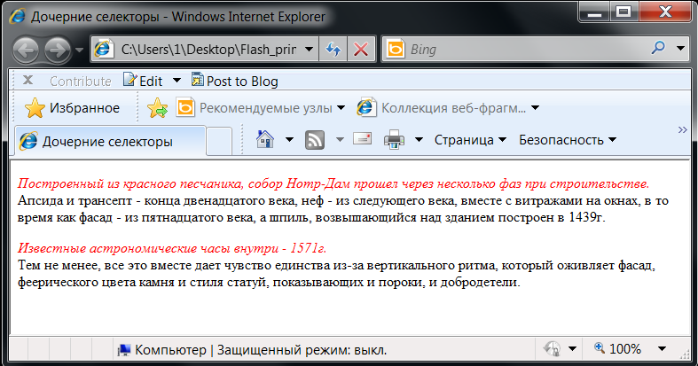Expand the command bar overflow chevron

pyautogui.click(x=682, y=130)
